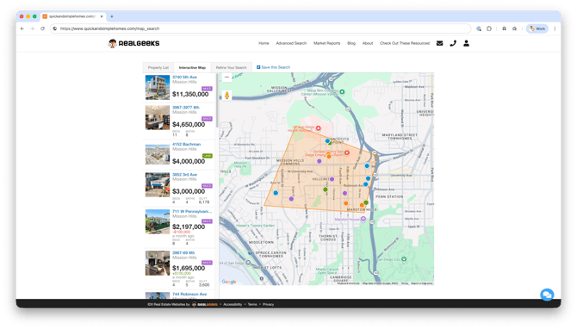
Task: Pick the Street View pegman icon
Action: (227, 96)
